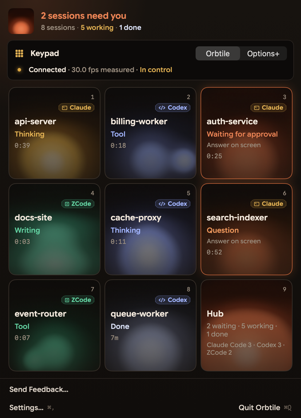Click the Codex badge on queue-worker
The height and width of the screenshot is (418, 301).
click(x=173, y=300)
